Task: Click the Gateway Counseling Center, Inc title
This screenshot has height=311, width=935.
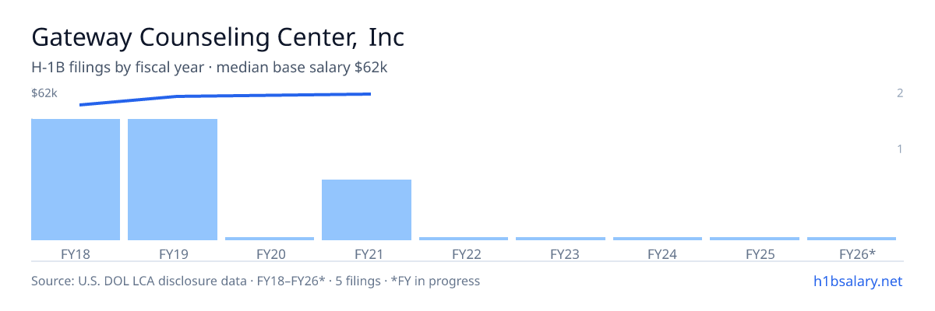Action: 217,37
